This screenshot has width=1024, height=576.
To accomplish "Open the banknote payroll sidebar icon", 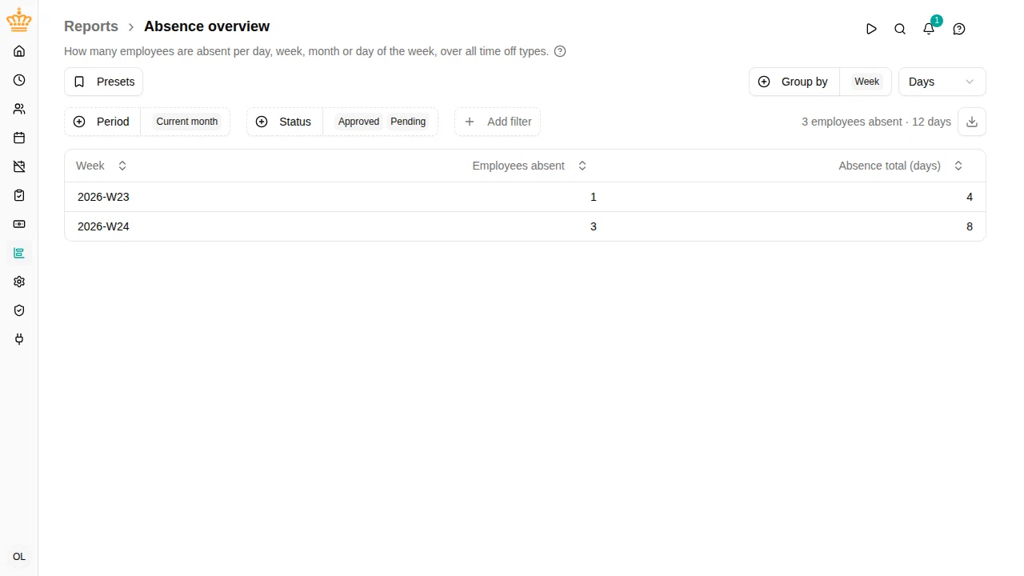I will click(x=19, y=224).
